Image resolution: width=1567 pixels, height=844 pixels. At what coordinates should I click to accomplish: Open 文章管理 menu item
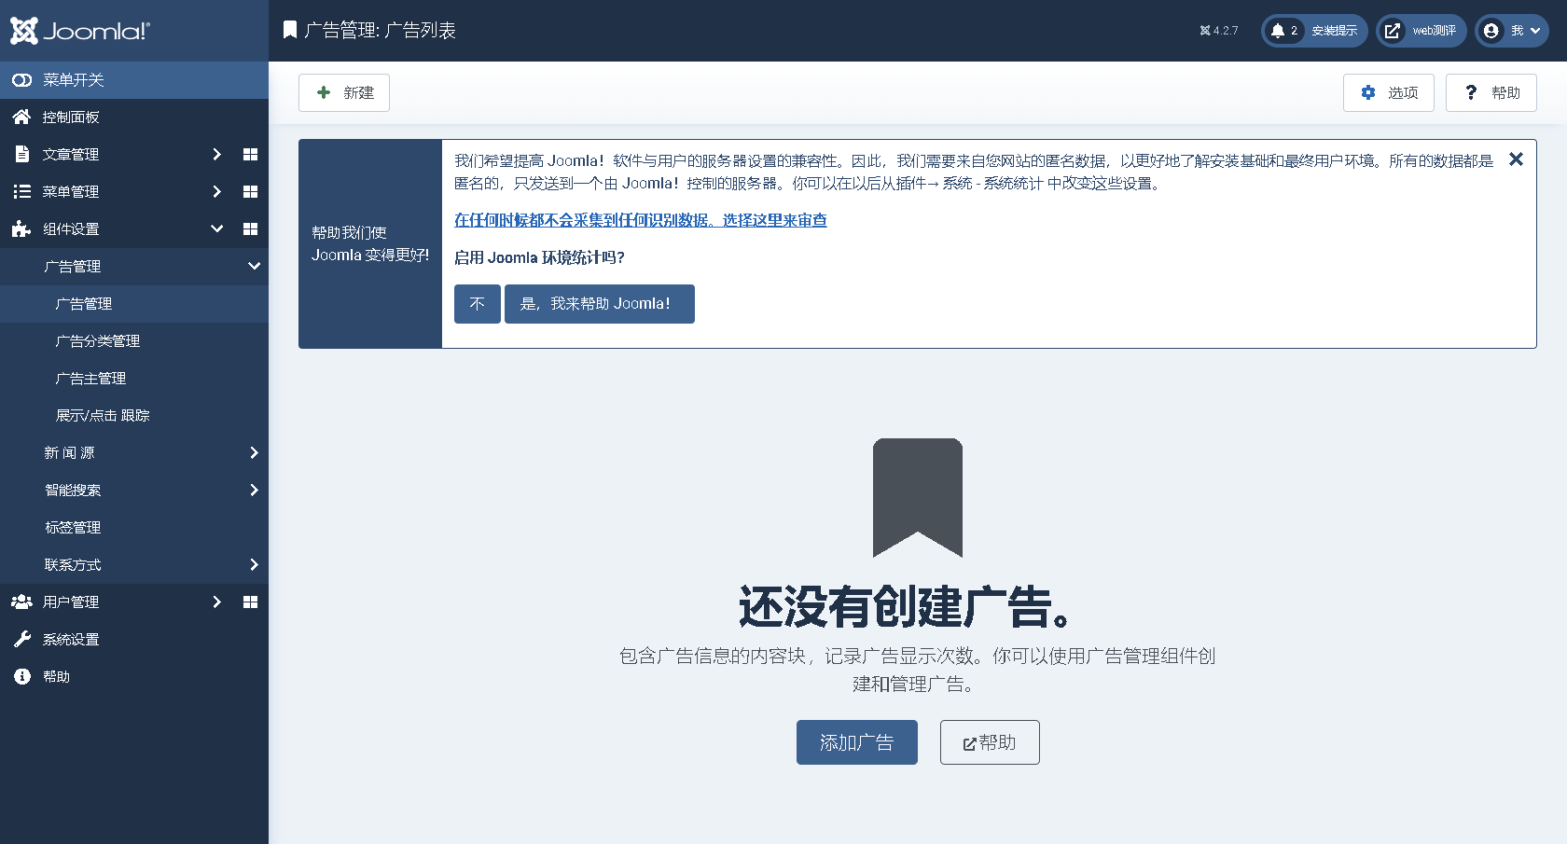(71, 155)
